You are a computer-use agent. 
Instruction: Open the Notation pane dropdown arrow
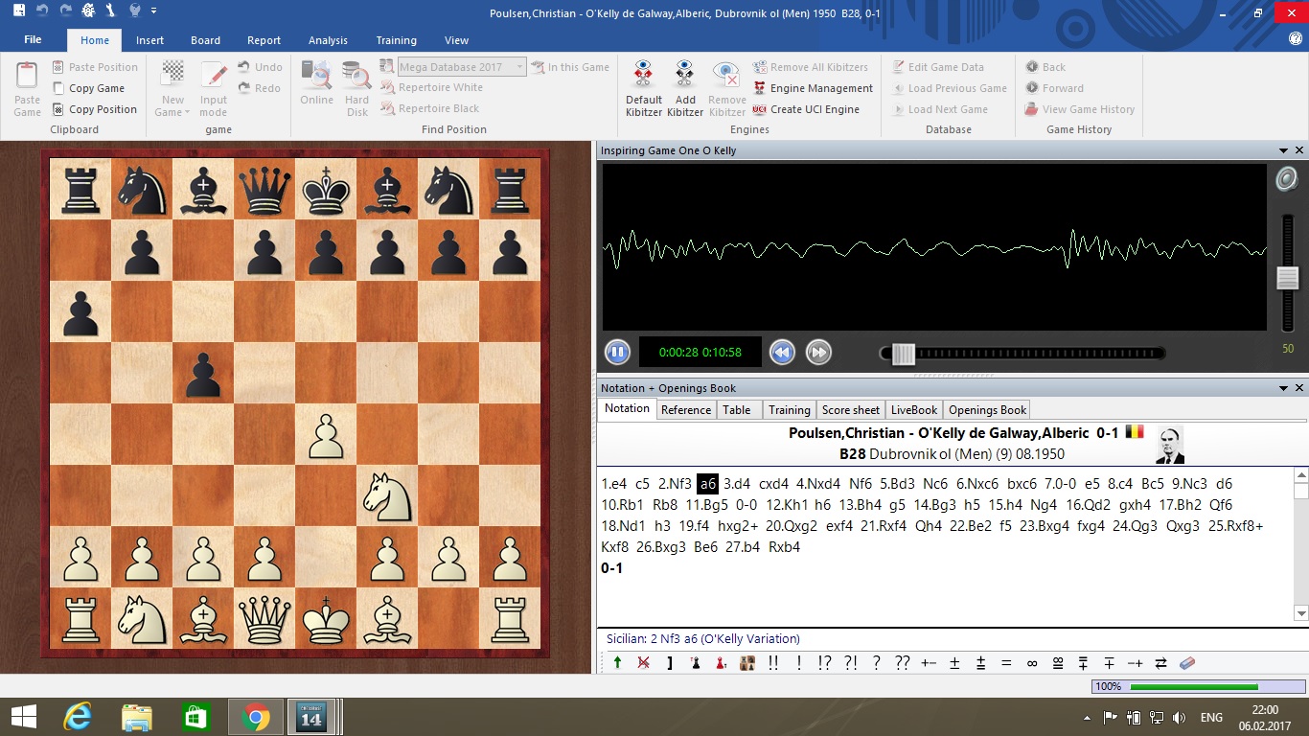1284,388
